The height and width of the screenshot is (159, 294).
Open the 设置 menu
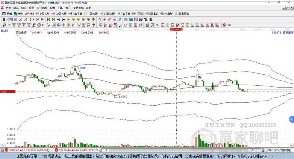point(52,8)
